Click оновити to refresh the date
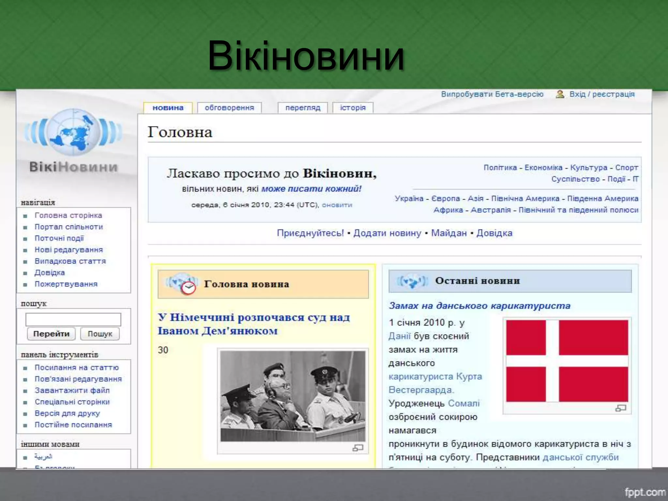 coord(337,205)
